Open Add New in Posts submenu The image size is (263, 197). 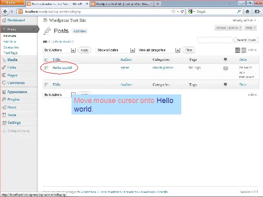(x=10, y=41)
